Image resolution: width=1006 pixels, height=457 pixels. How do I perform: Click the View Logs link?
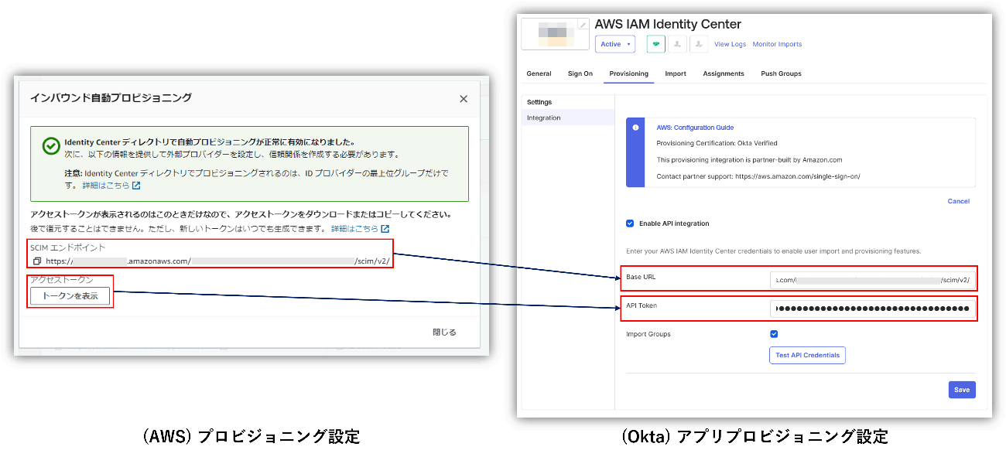tap(730, 44)
